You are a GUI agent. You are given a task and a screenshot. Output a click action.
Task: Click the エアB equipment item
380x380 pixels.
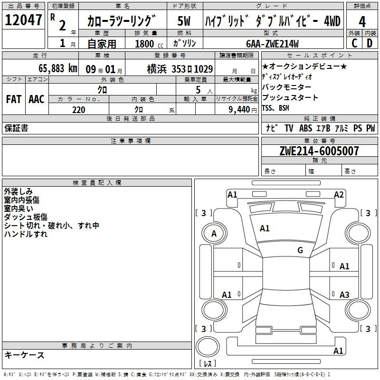323,128
